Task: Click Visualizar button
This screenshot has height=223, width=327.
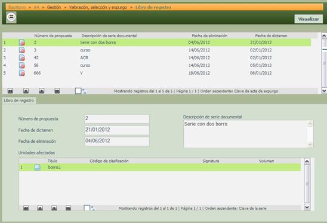Action: click(x=309, y=19)
